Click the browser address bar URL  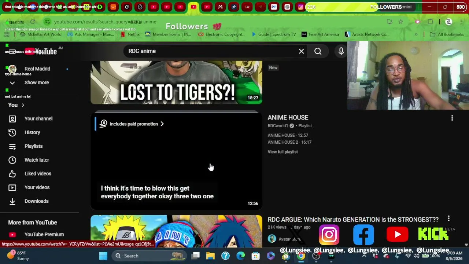tap(105, 22)
